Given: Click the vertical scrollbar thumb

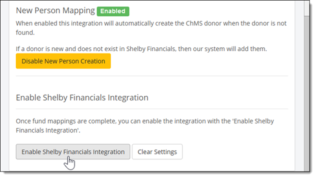Looking at the screenshot, I should coord(306,91).
